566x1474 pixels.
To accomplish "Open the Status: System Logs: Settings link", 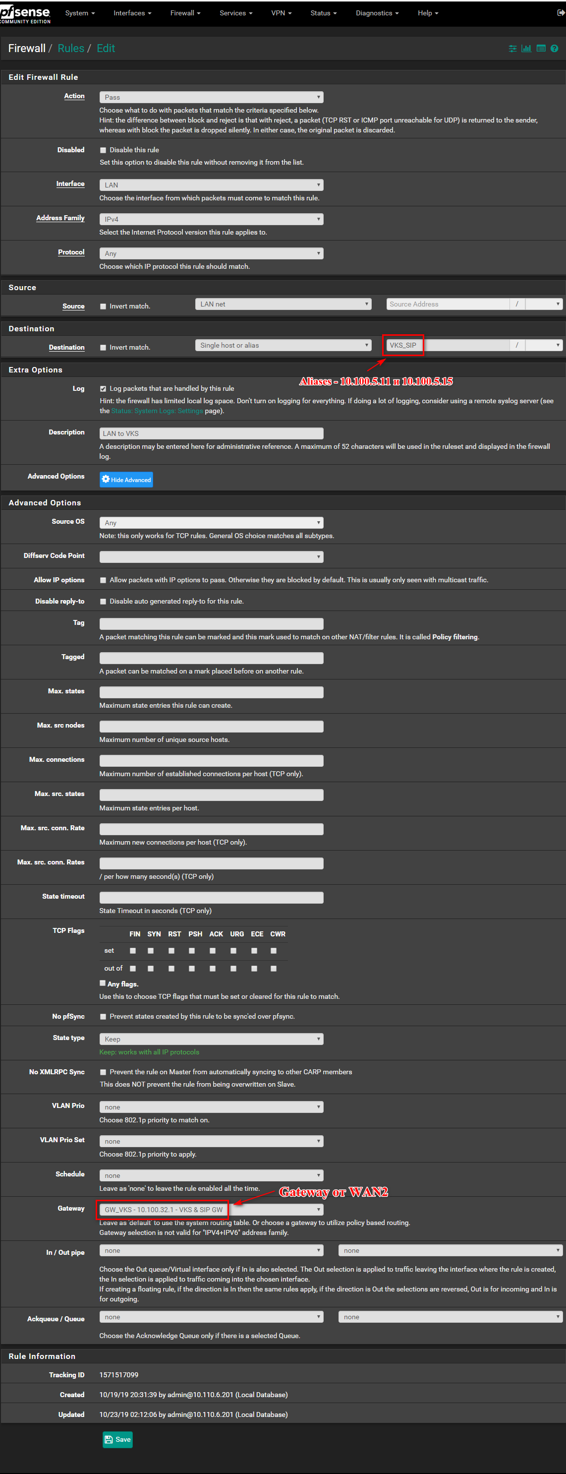I will point(157,411).
